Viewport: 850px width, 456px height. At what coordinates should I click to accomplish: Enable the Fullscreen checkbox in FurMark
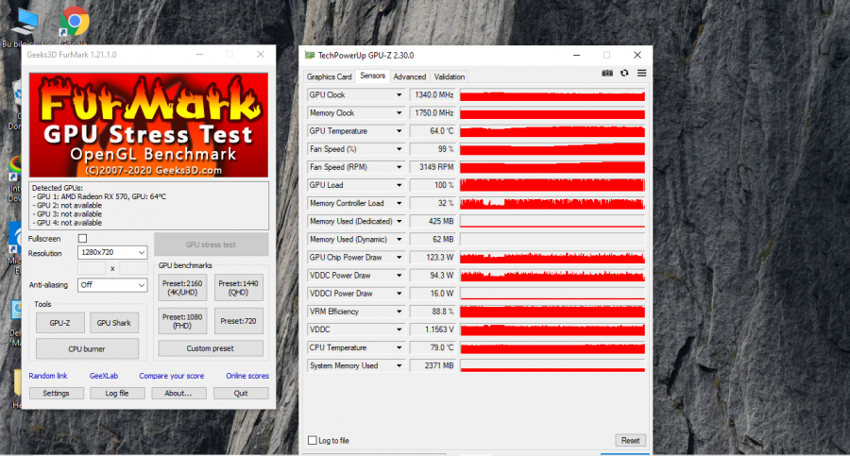pyautogui.click(x=82, y=239)
